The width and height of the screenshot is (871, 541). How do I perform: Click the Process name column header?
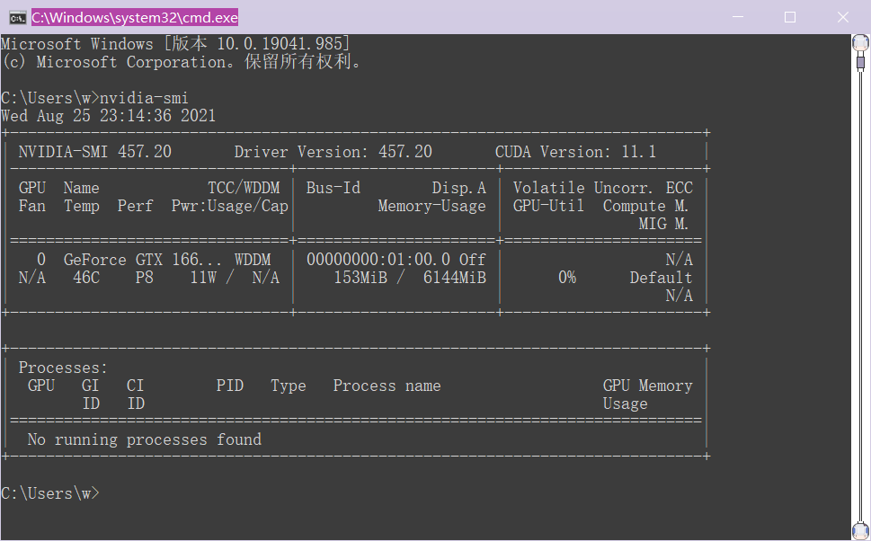[x=387, y=386]
